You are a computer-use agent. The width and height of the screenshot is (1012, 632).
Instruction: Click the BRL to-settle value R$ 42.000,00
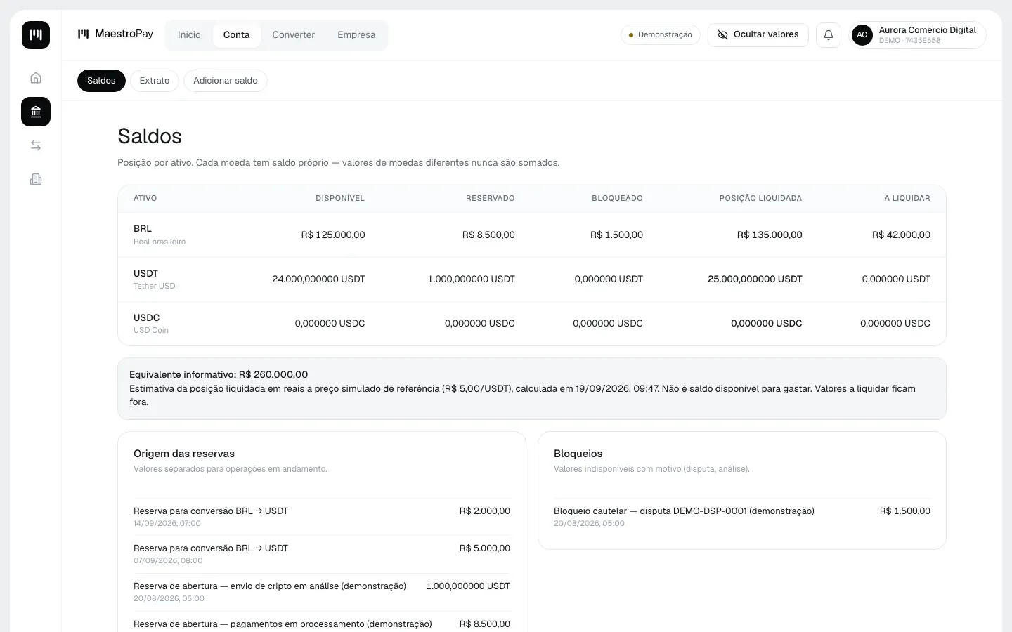(x=901, y=235)
